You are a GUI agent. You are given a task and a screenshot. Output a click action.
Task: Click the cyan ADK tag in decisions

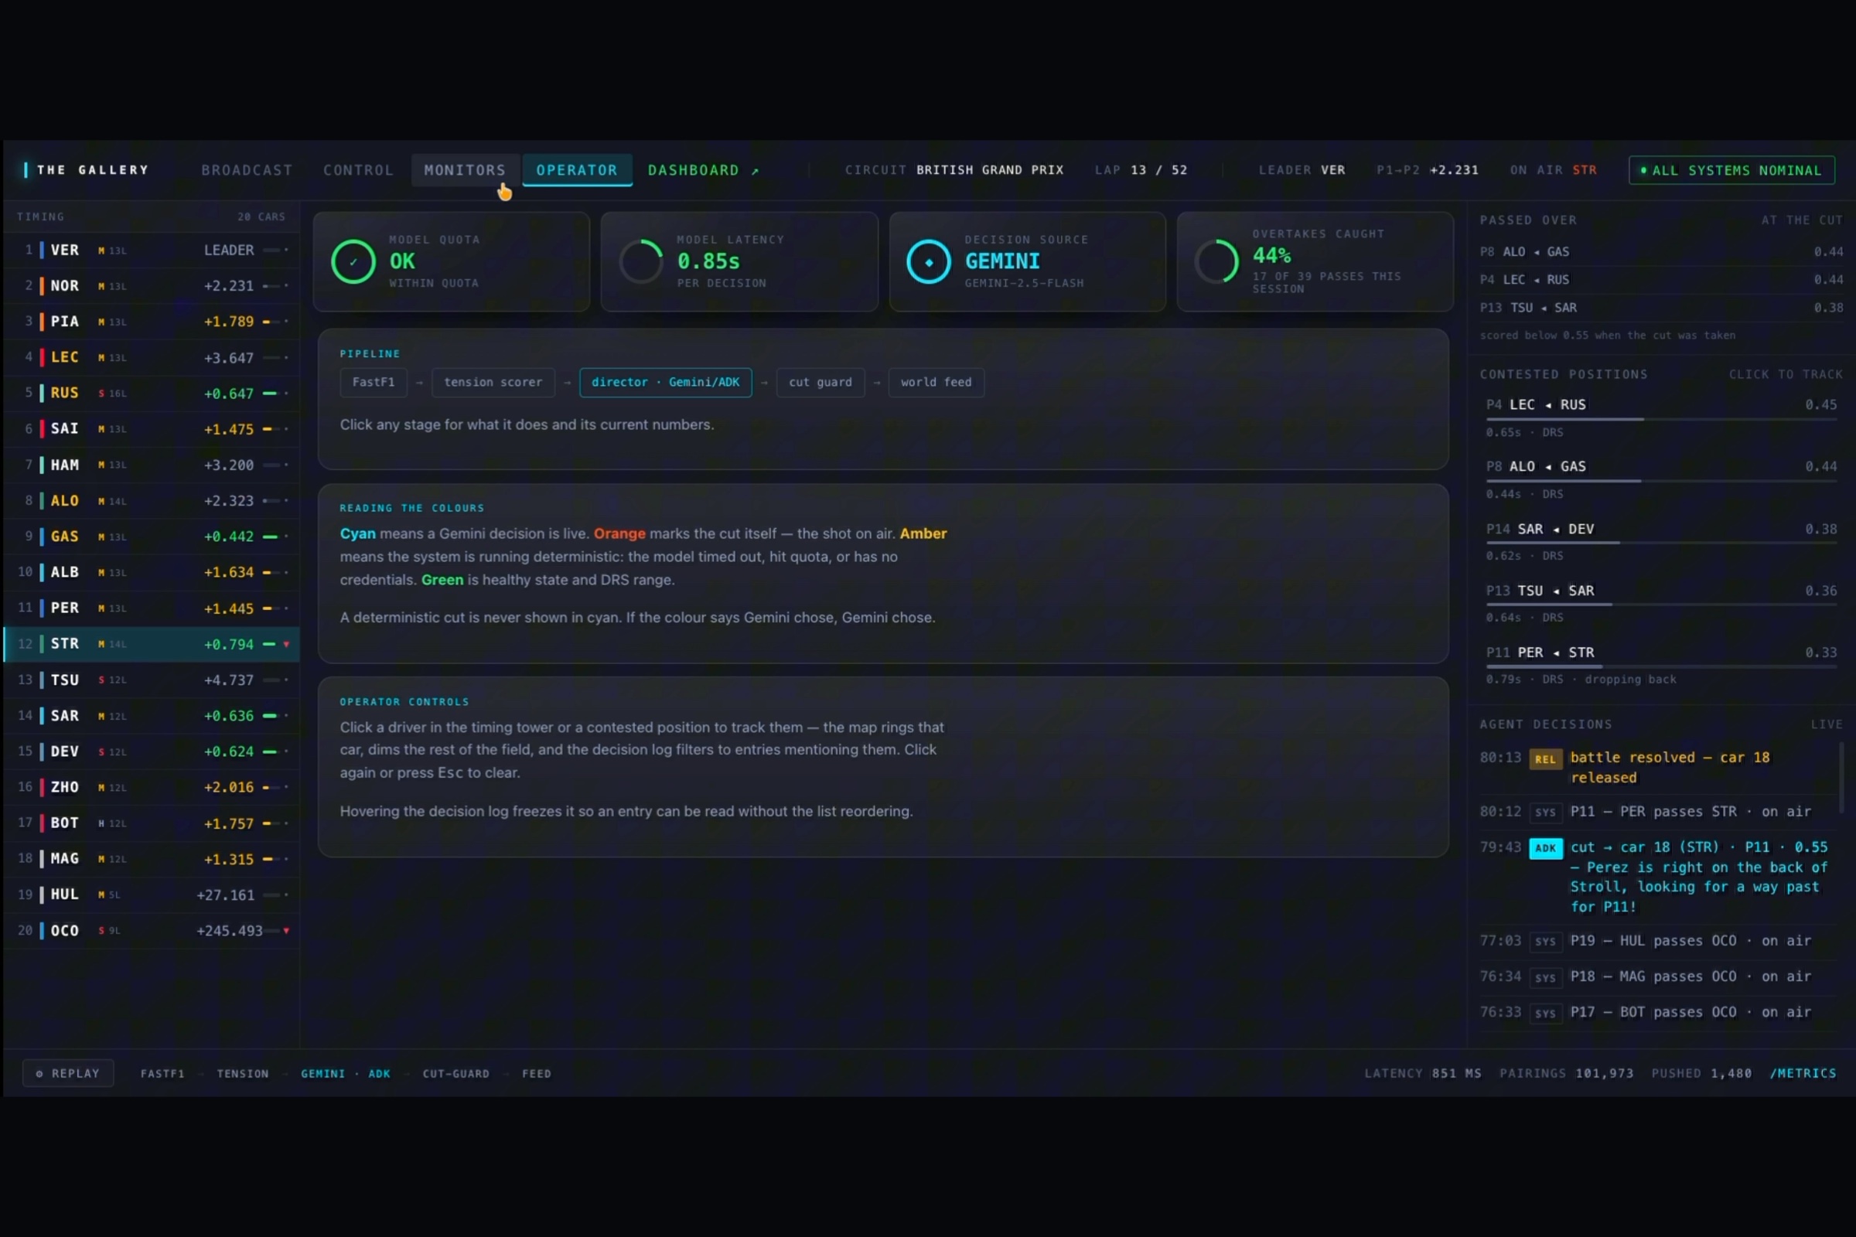(x=1545, y=848)
